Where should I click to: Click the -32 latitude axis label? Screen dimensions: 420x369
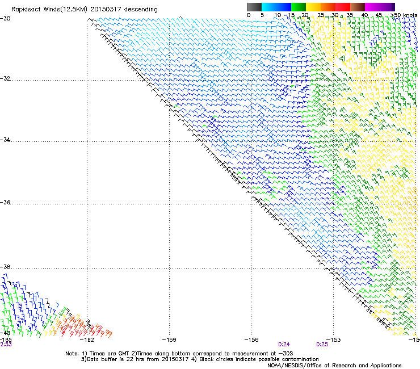click(x=5, y=78)
